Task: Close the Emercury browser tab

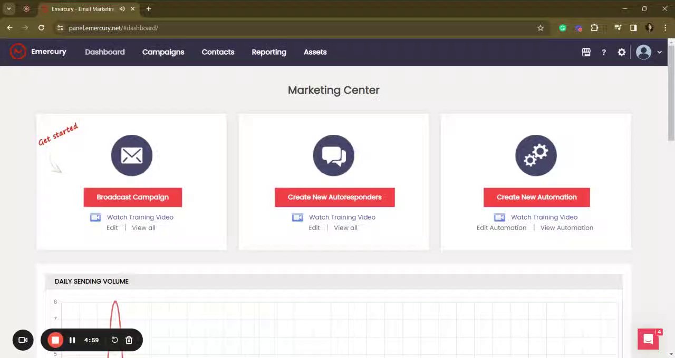Action: point(133,9)
